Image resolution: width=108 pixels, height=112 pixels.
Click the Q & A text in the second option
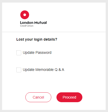tap(59, 70)
